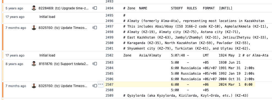Select line number 2508
Viewport: 272px width, 100px height.
coord(109,90)
